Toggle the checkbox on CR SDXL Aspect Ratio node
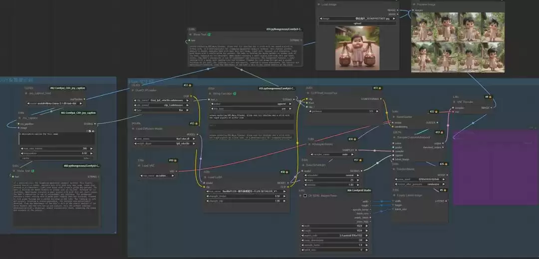The image size is (539, 259). (305, 196)
